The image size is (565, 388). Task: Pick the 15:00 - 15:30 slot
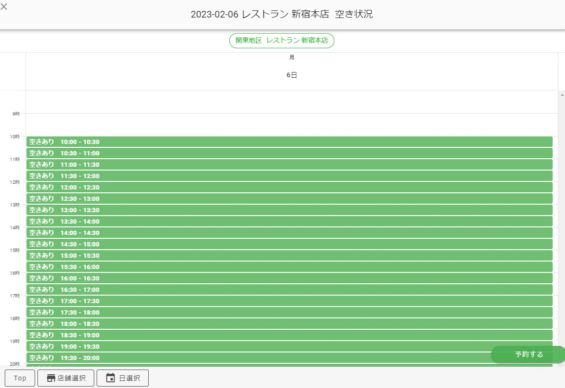(x=289, y=255)
